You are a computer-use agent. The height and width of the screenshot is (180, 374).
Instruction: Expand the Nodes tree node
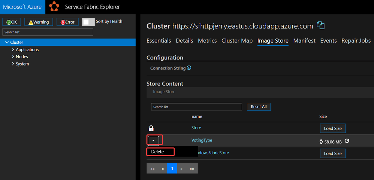[x=13, y=57]
